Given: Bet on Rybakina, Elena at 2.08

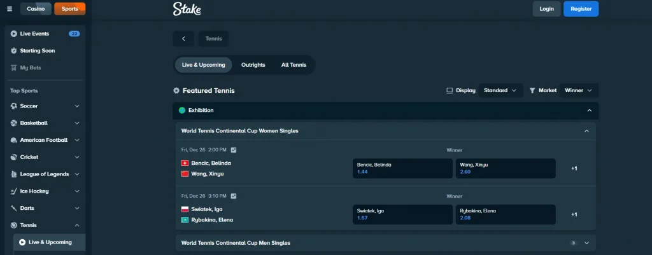Looking at the screenshot, I should coord(506,214).
